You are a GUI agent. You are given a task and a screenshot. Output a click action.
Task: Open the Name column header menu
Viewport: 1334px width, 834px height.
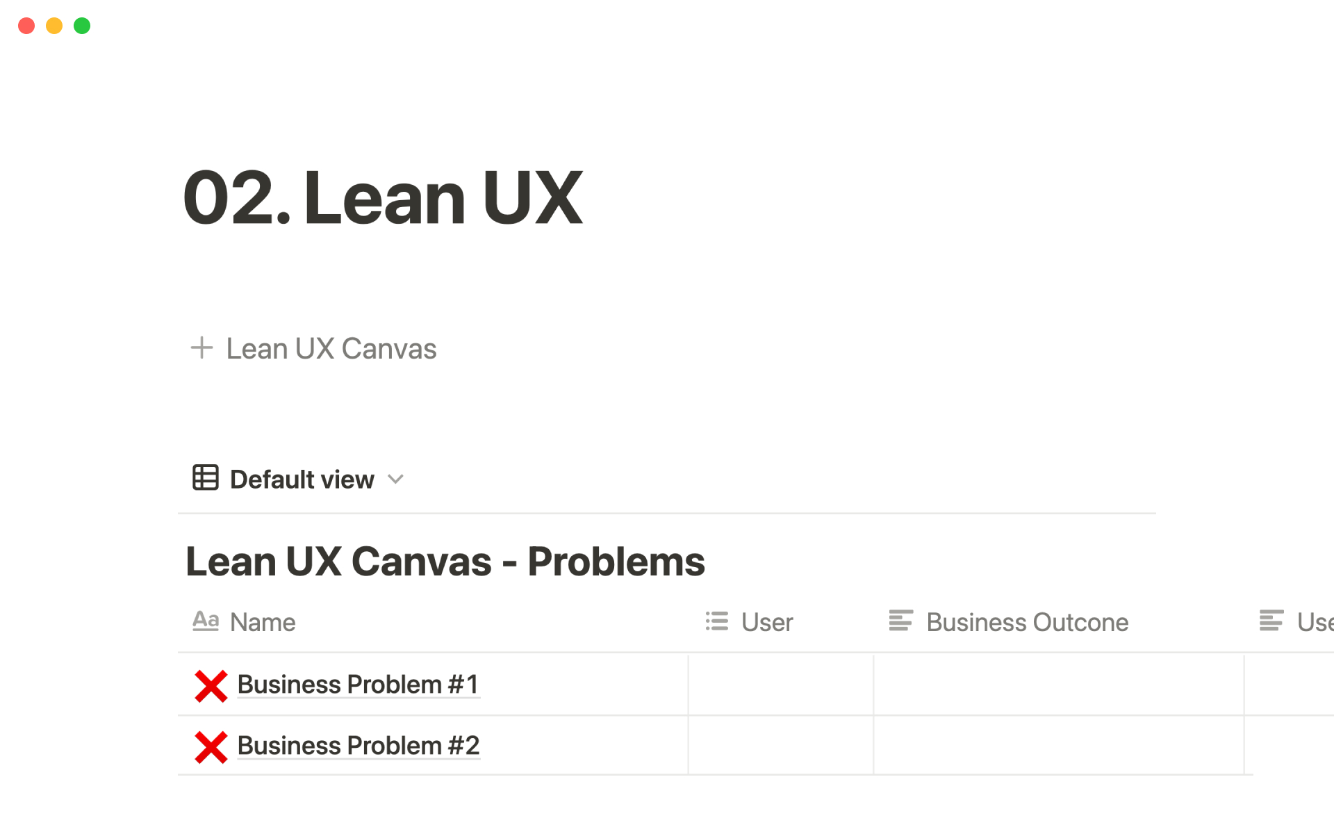[263, 622]
